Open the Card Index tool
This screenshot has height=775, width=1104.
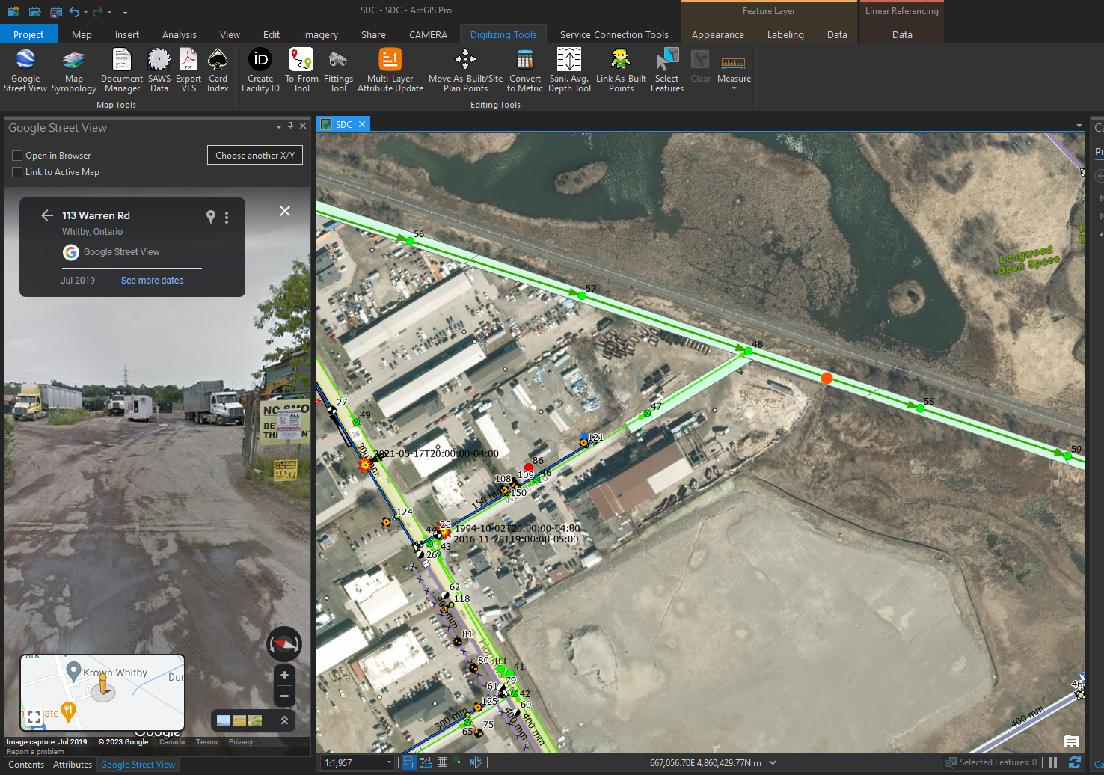(x=218, y=70)
